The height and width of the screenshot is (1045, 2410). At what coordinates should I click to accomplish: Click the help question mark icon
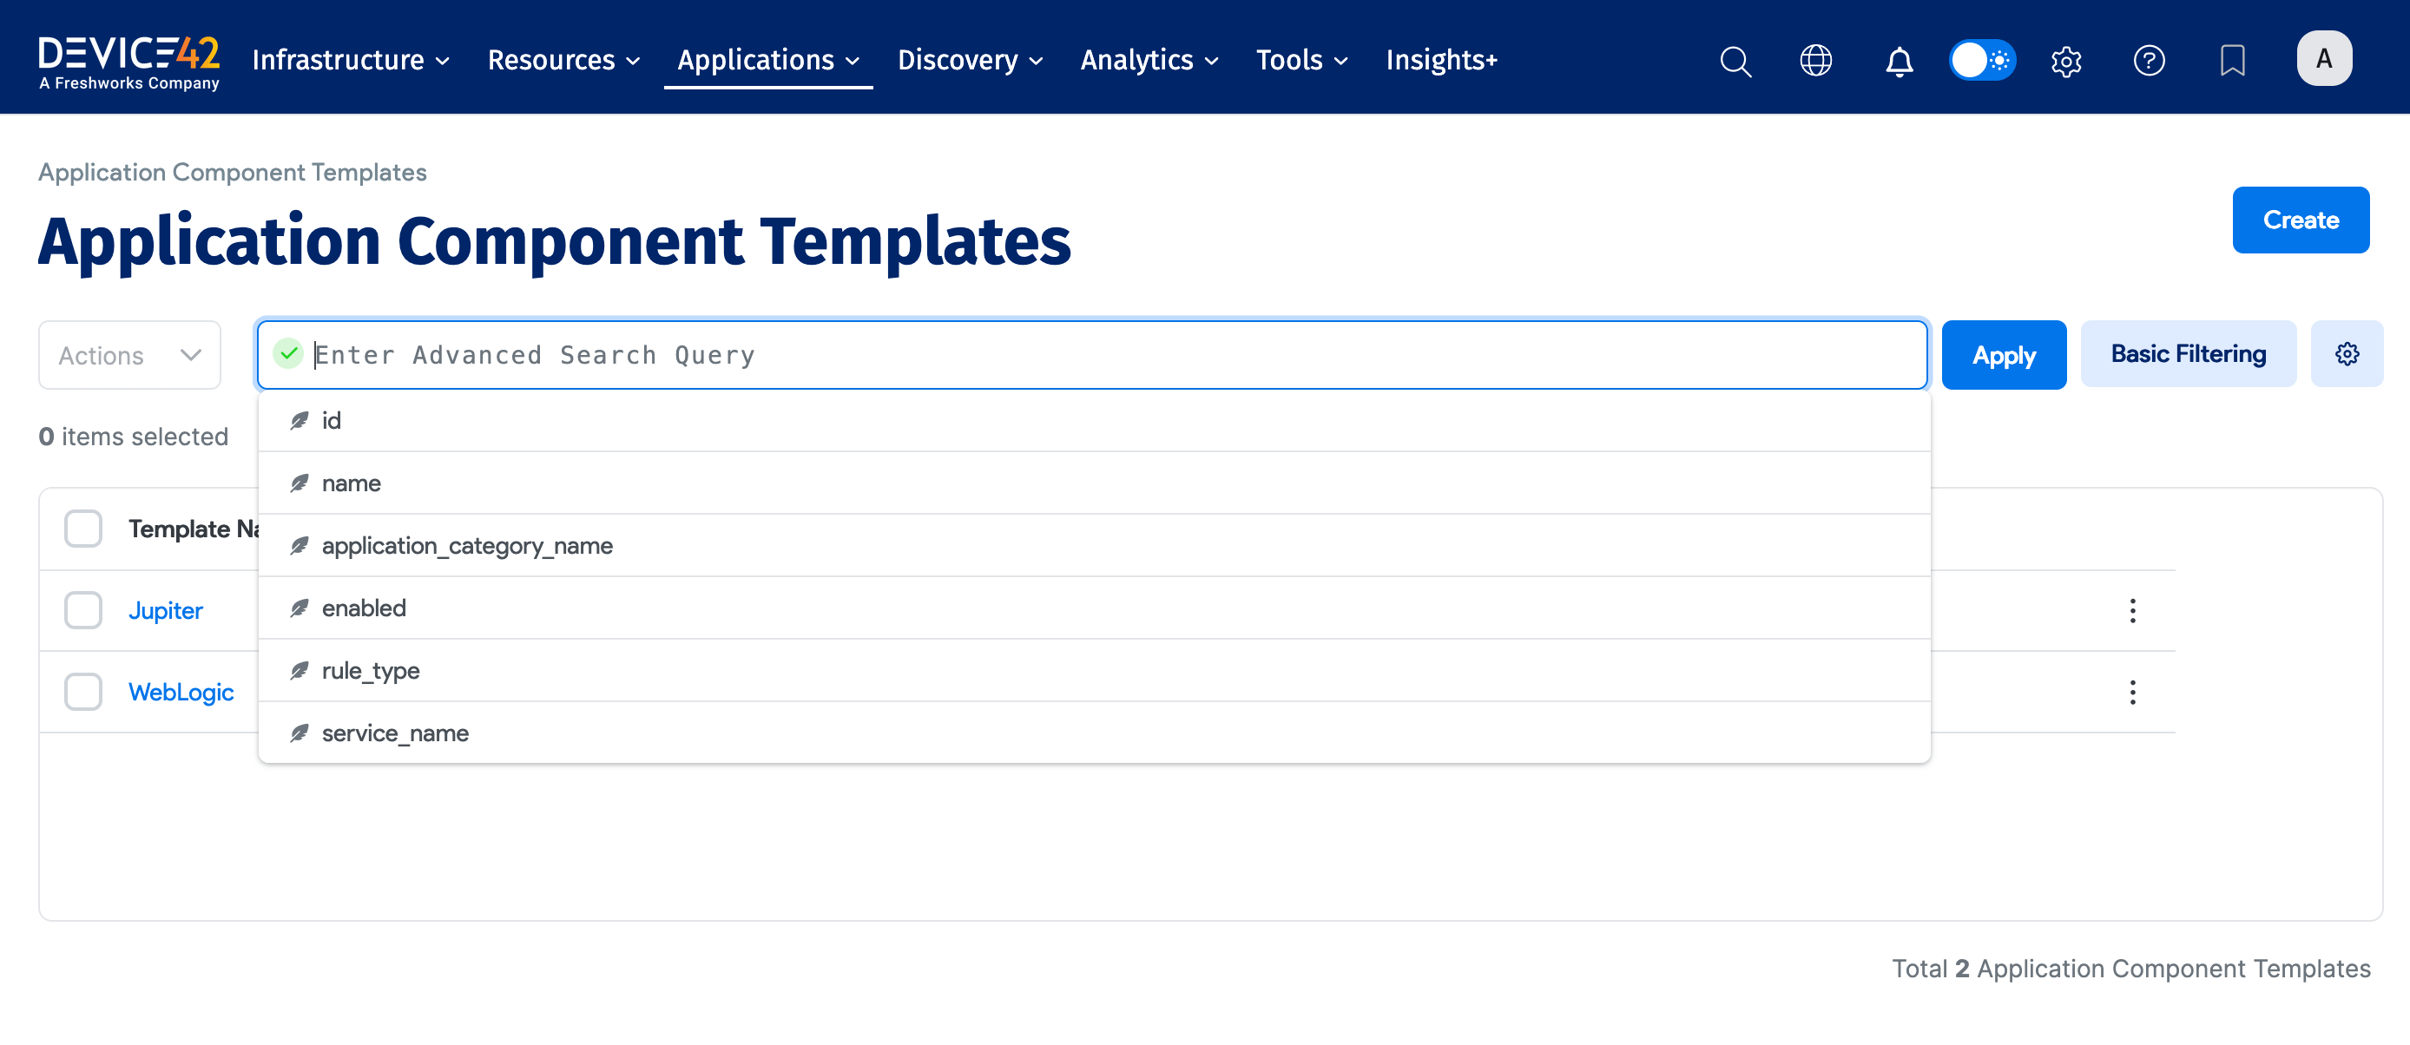click(x=2149, y=61)
